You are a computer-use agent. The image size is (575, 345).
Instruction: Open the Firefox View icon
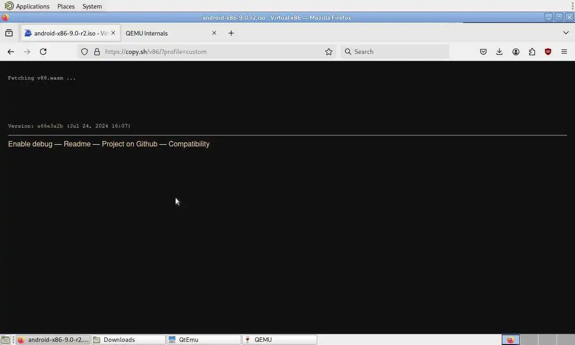pos(9,33)
